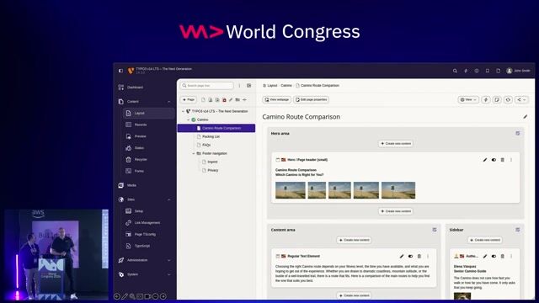
Task: Click the page tree panel toggle icon
Action: [249, 86]
